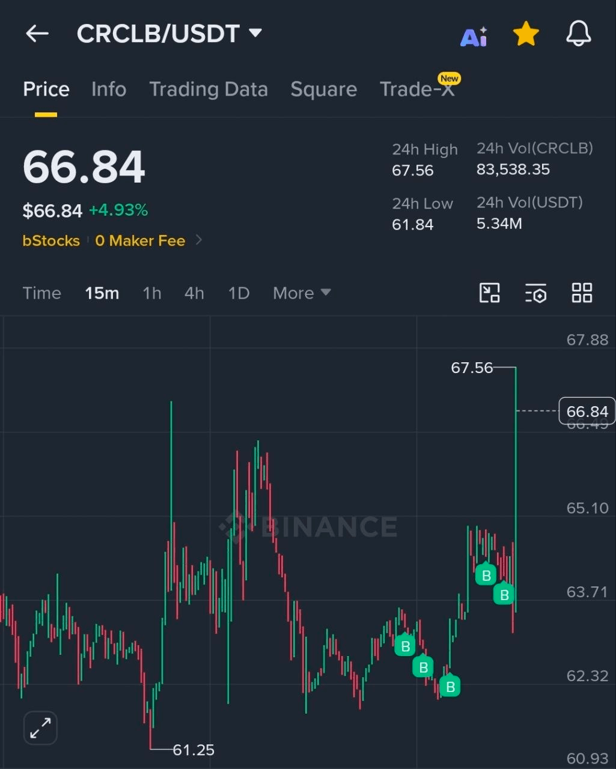616x769 pixels.
Task: Tap the lowest B buy marker
Action: pyautogui.click(x=450, y=686)
